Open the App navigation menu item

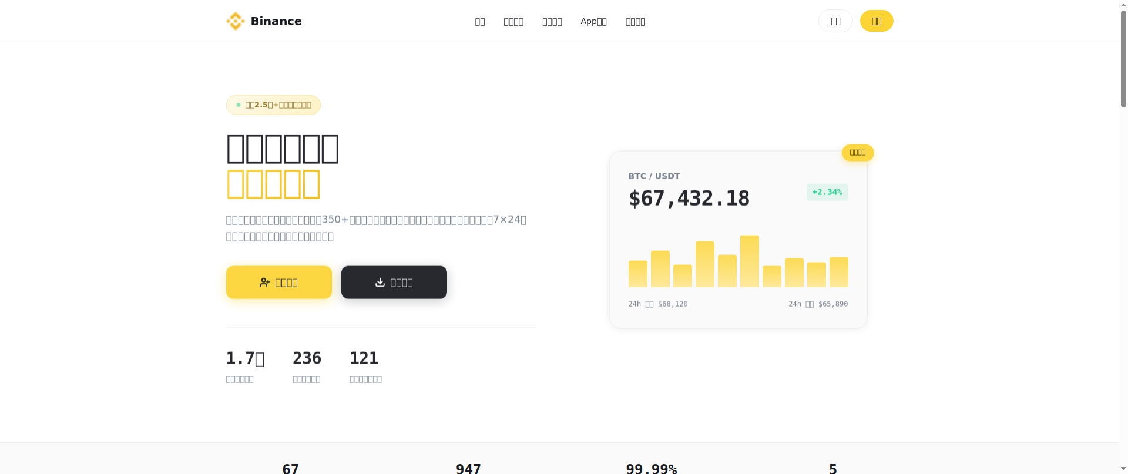pyautogui.click(x=593, y=22)
